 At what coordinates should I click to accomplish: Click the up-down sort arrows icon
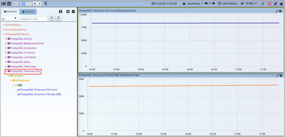pos(46,3)
